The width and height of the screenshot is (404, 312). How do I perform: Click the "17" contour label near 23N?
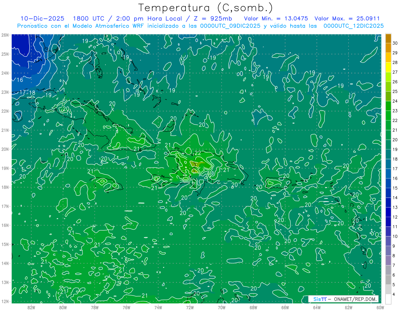[23, 92]
